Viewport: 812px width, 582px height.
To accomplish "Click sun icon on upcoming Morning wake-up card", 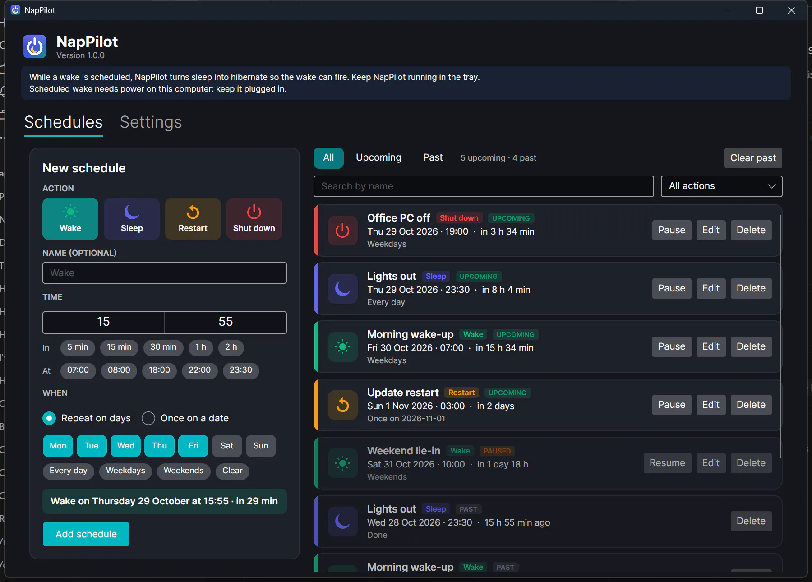I will [343, 347].
